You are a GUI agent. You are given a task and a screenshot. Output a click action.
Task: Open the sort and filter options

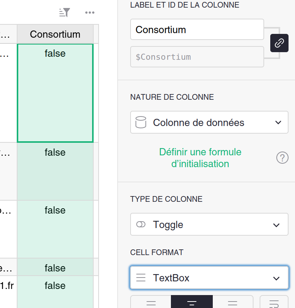64,13
